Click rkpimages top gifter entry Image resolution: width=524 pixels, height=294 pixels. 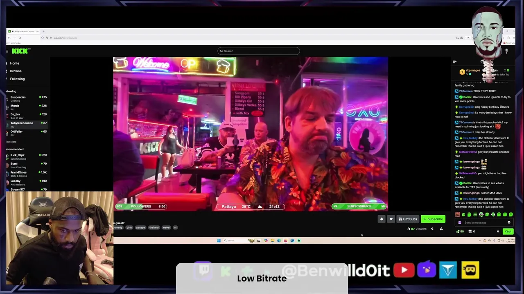coord(471,72)
